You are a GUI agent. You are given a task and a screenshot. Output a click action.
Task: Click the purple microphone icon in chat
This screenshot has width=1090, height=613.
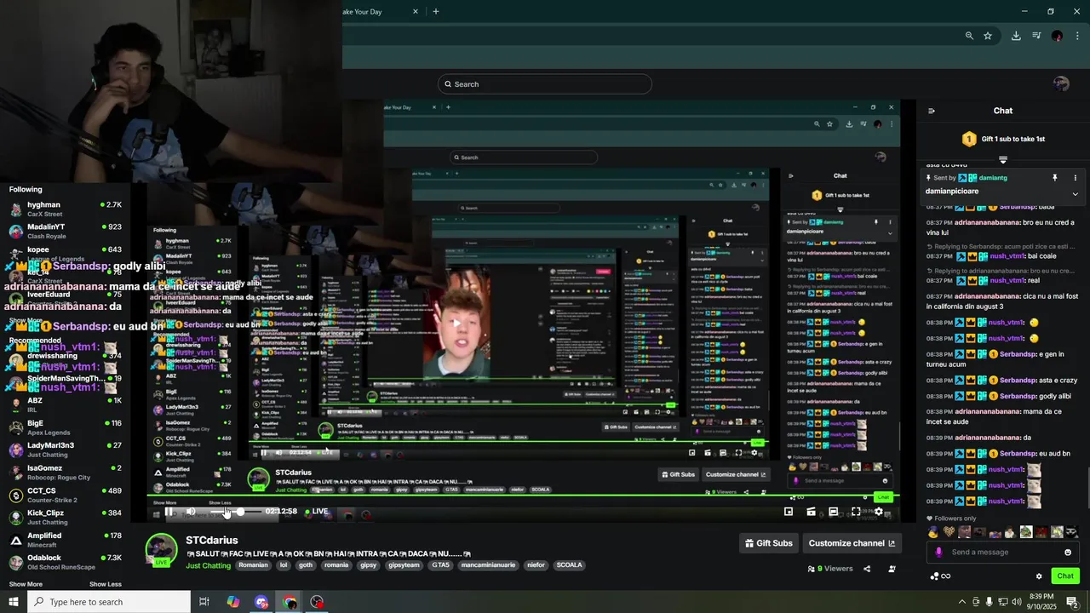tap(938, 552)
